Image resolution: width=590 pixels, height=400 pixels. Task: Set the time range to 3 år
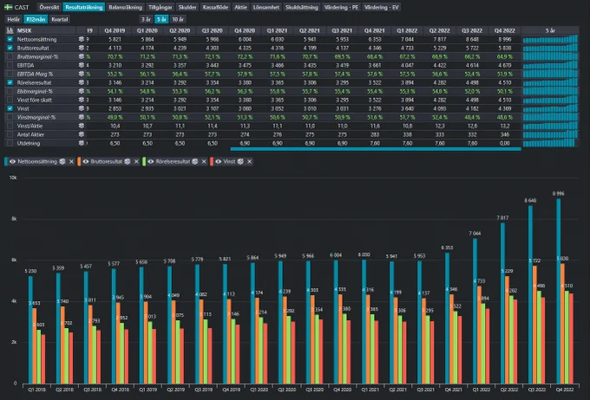(x=146, y=19)
